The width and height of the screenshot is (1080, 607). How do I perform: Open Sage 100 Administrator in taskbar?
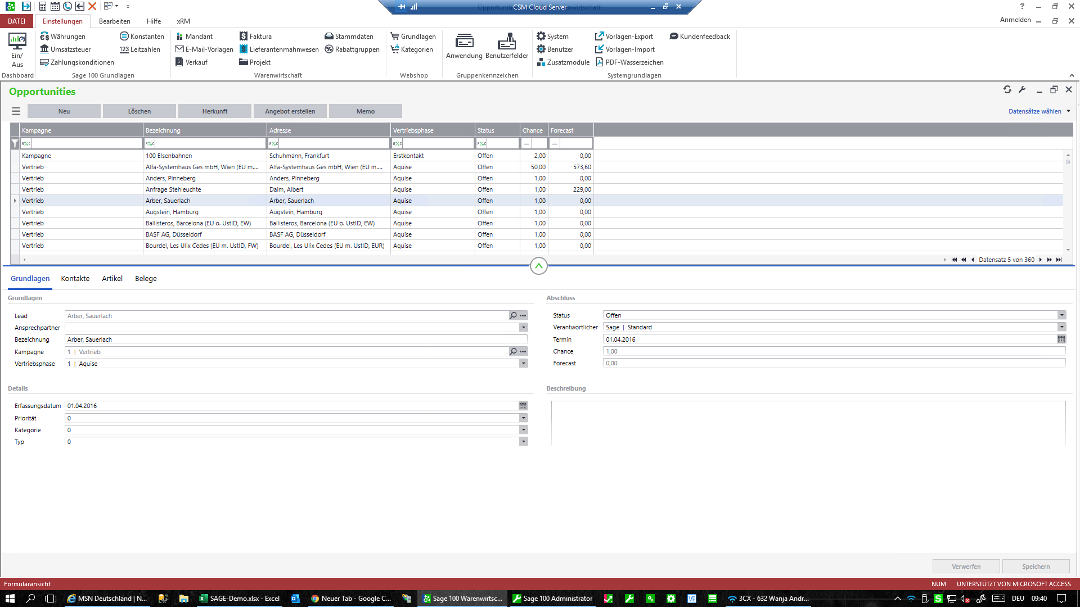tap(552, 599)
